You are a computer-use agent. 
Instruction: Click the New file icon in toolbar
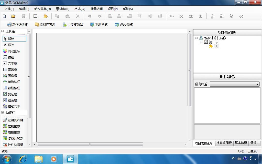(4, 16)
